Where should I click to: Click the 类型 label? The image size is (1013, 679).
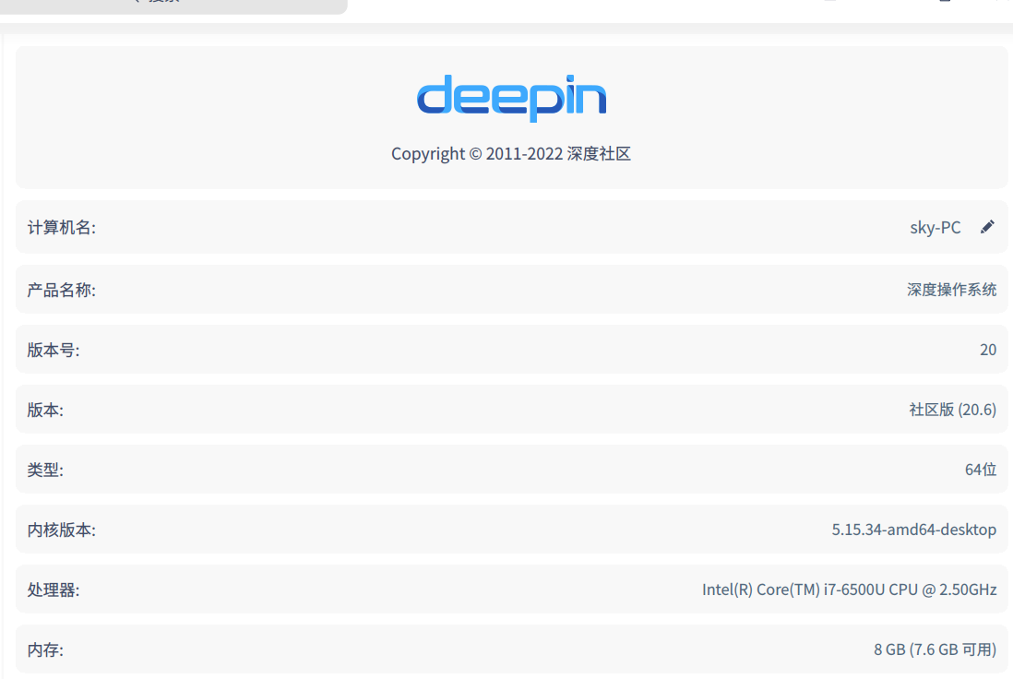coord(45,471)
